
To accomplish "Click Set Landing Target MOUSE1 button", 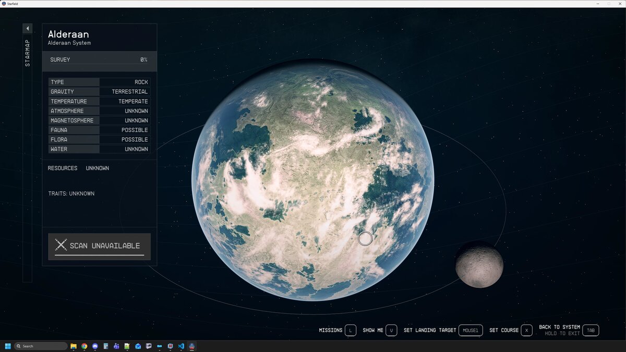I will (x=471, y=330).
